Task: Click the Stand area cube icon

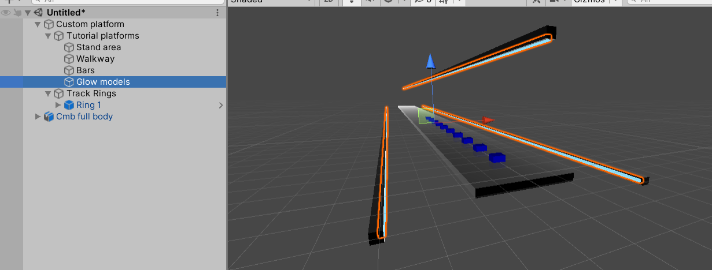Action: click(x=69, y=47)
